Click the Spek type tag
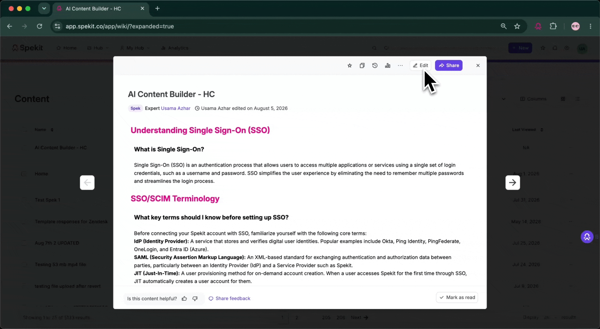The height and width of the screenshot is (329, 600). coord(135,108)
